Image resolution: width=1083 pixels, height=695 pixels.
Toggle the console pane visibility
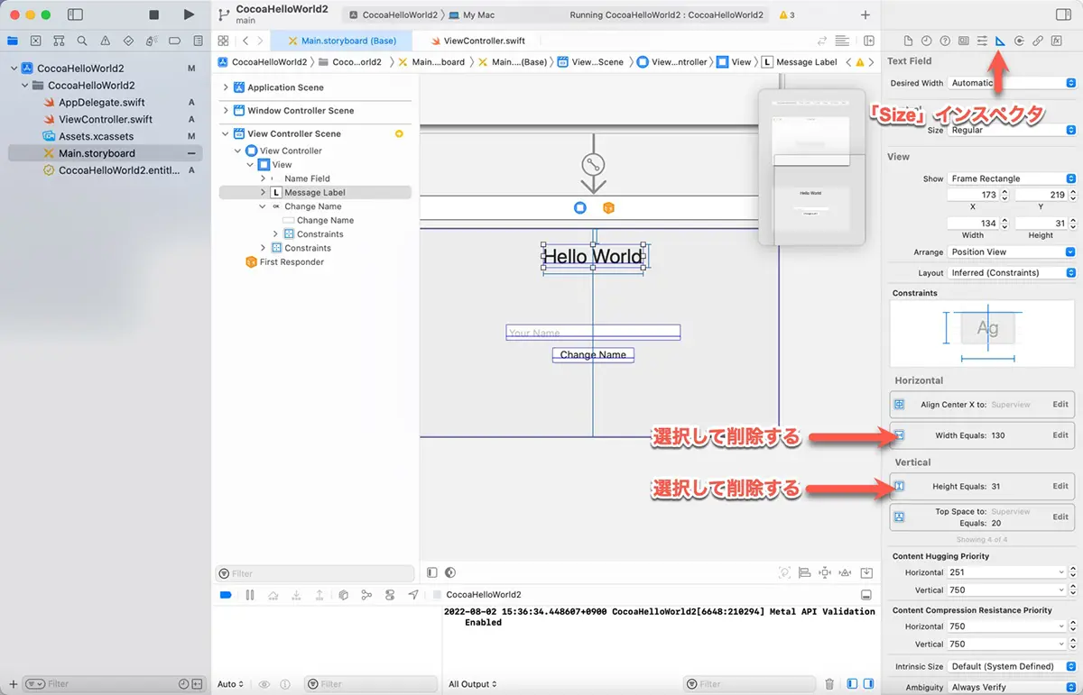tap(868, 684)
